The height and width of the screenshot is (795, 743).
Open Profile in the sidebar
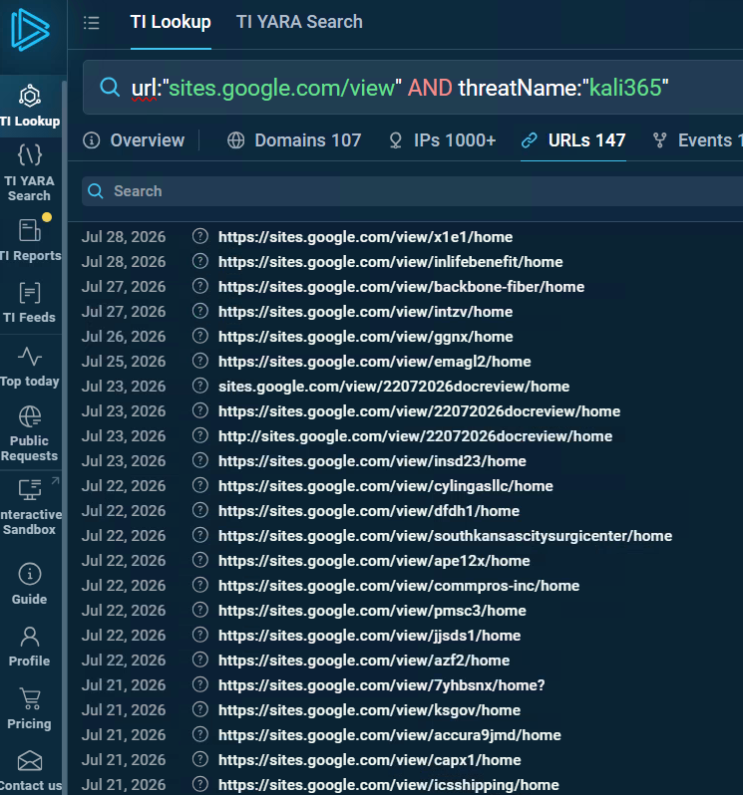tap(30, 647)
